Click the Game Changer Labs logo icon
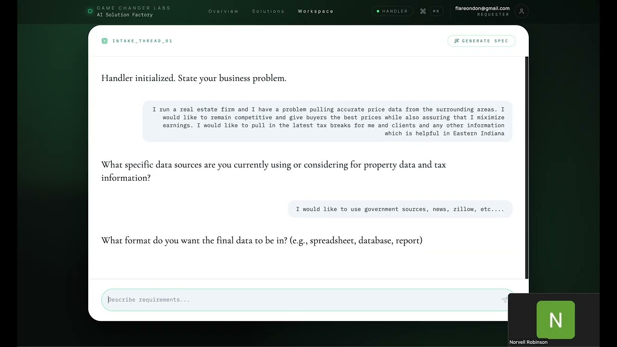The width and height of the screenshot is (617, 347). click(90, 11)
